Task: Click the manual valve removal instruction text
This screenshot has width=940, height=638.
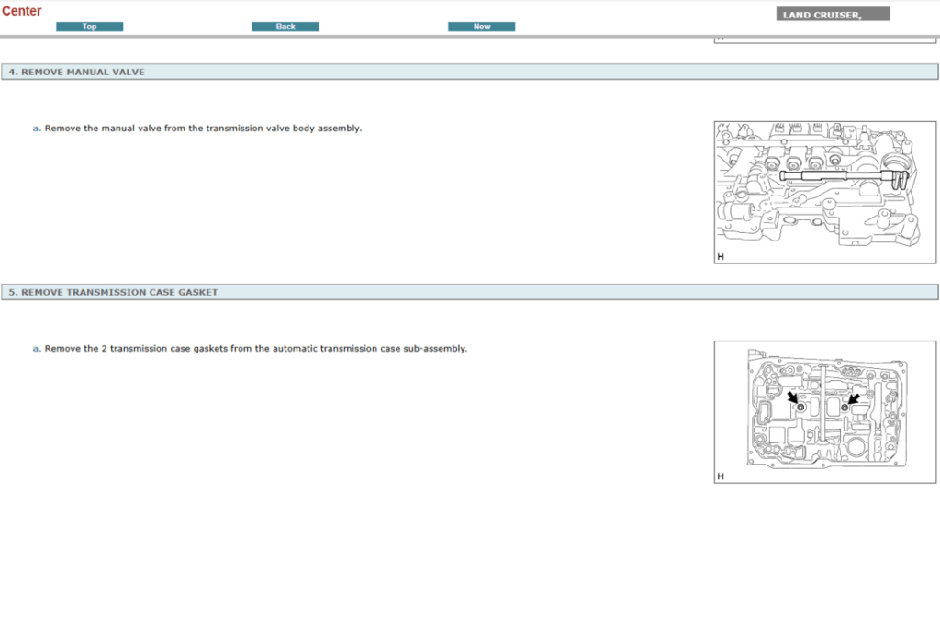Action: click(x=203, y=129)
